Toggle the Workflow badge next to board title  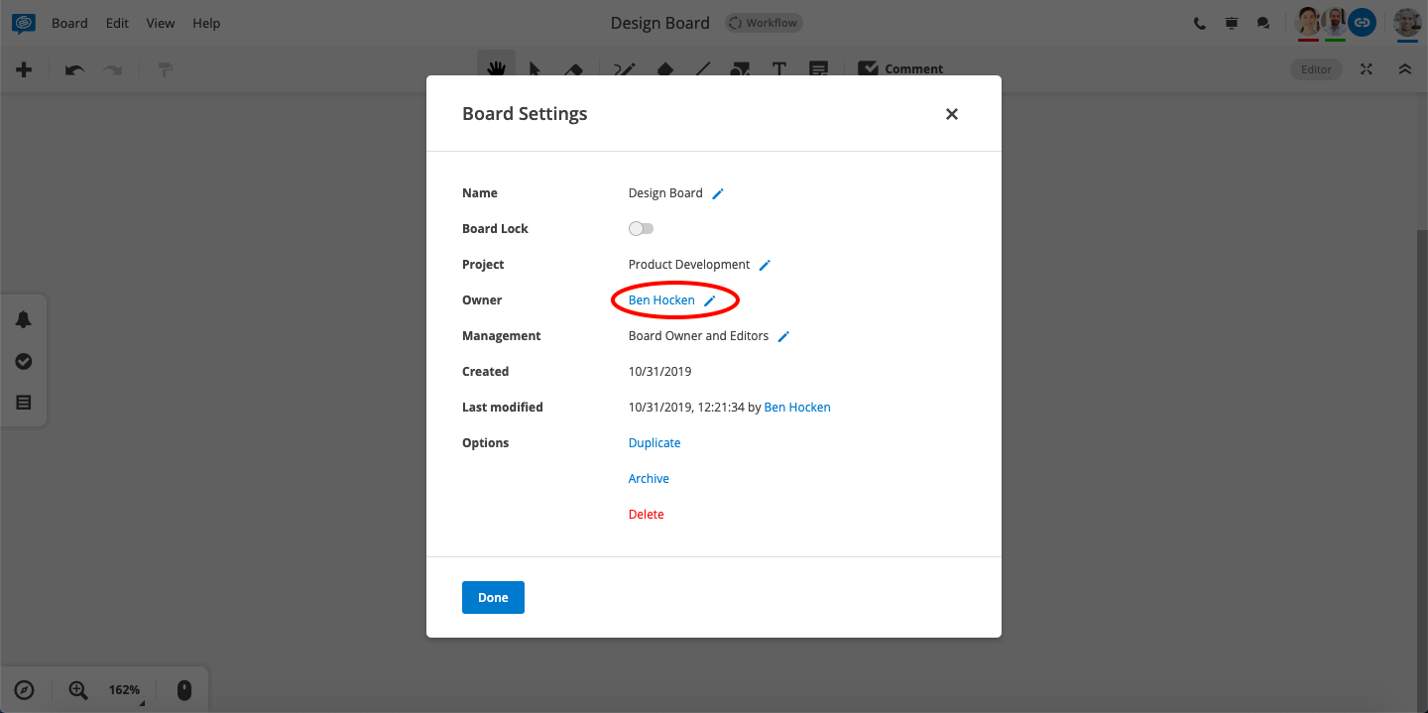tap(763, 22)
